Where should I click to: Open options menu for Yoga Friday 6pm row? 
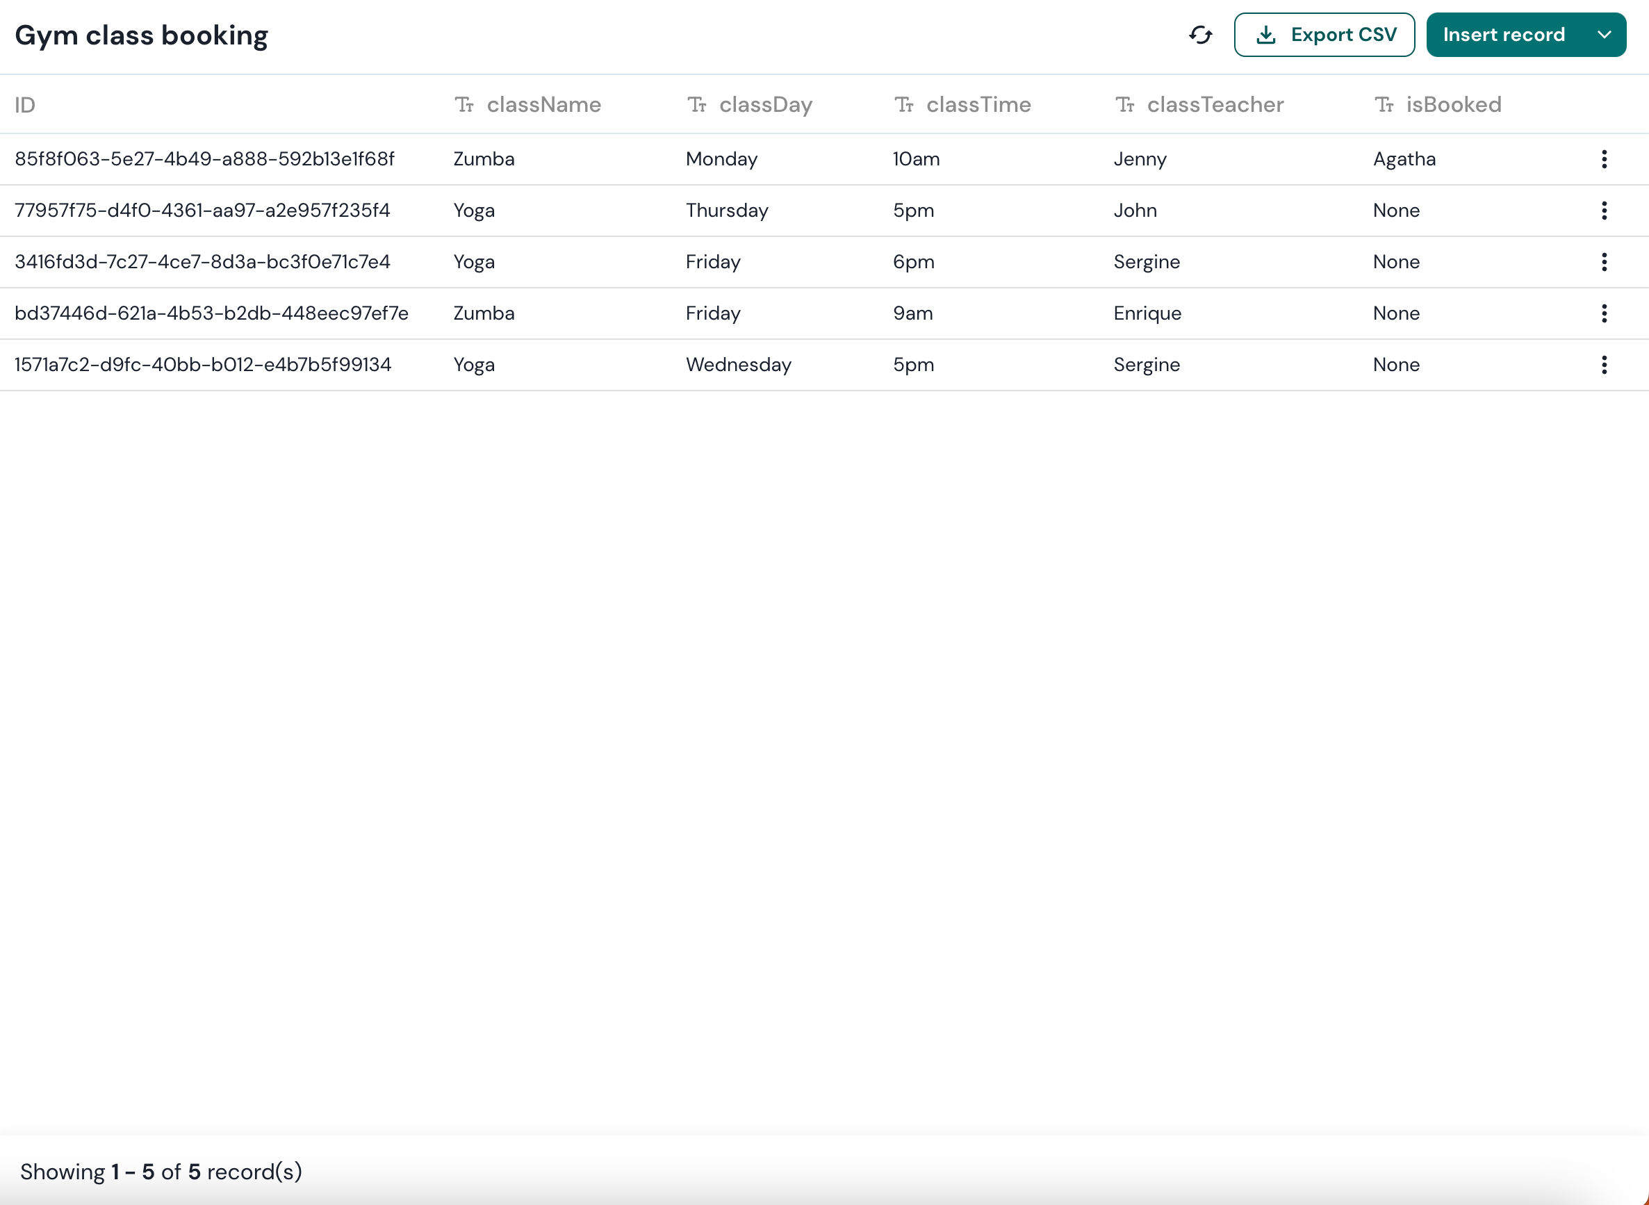1604,262
